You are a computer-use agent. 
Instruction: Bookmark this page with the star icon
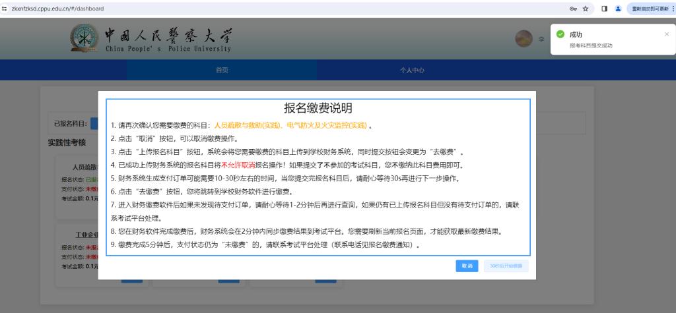[x=586, y=9]
